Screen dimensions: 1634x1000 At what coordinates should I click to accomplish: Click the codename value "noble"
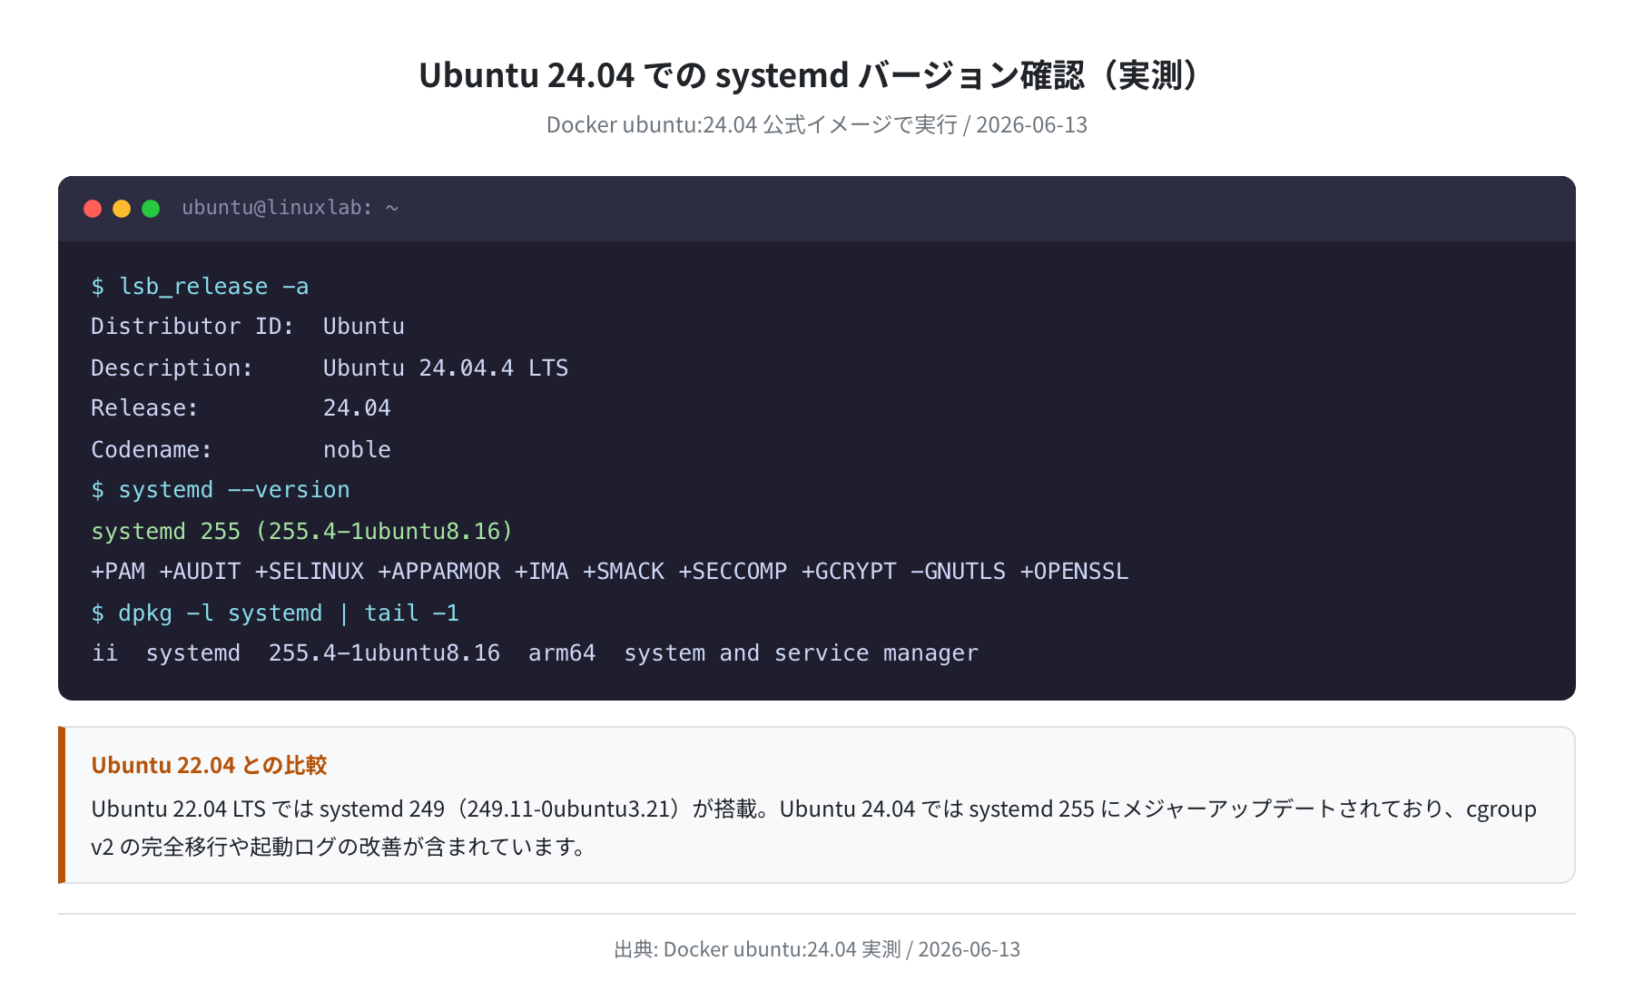[x=357, y=449]
